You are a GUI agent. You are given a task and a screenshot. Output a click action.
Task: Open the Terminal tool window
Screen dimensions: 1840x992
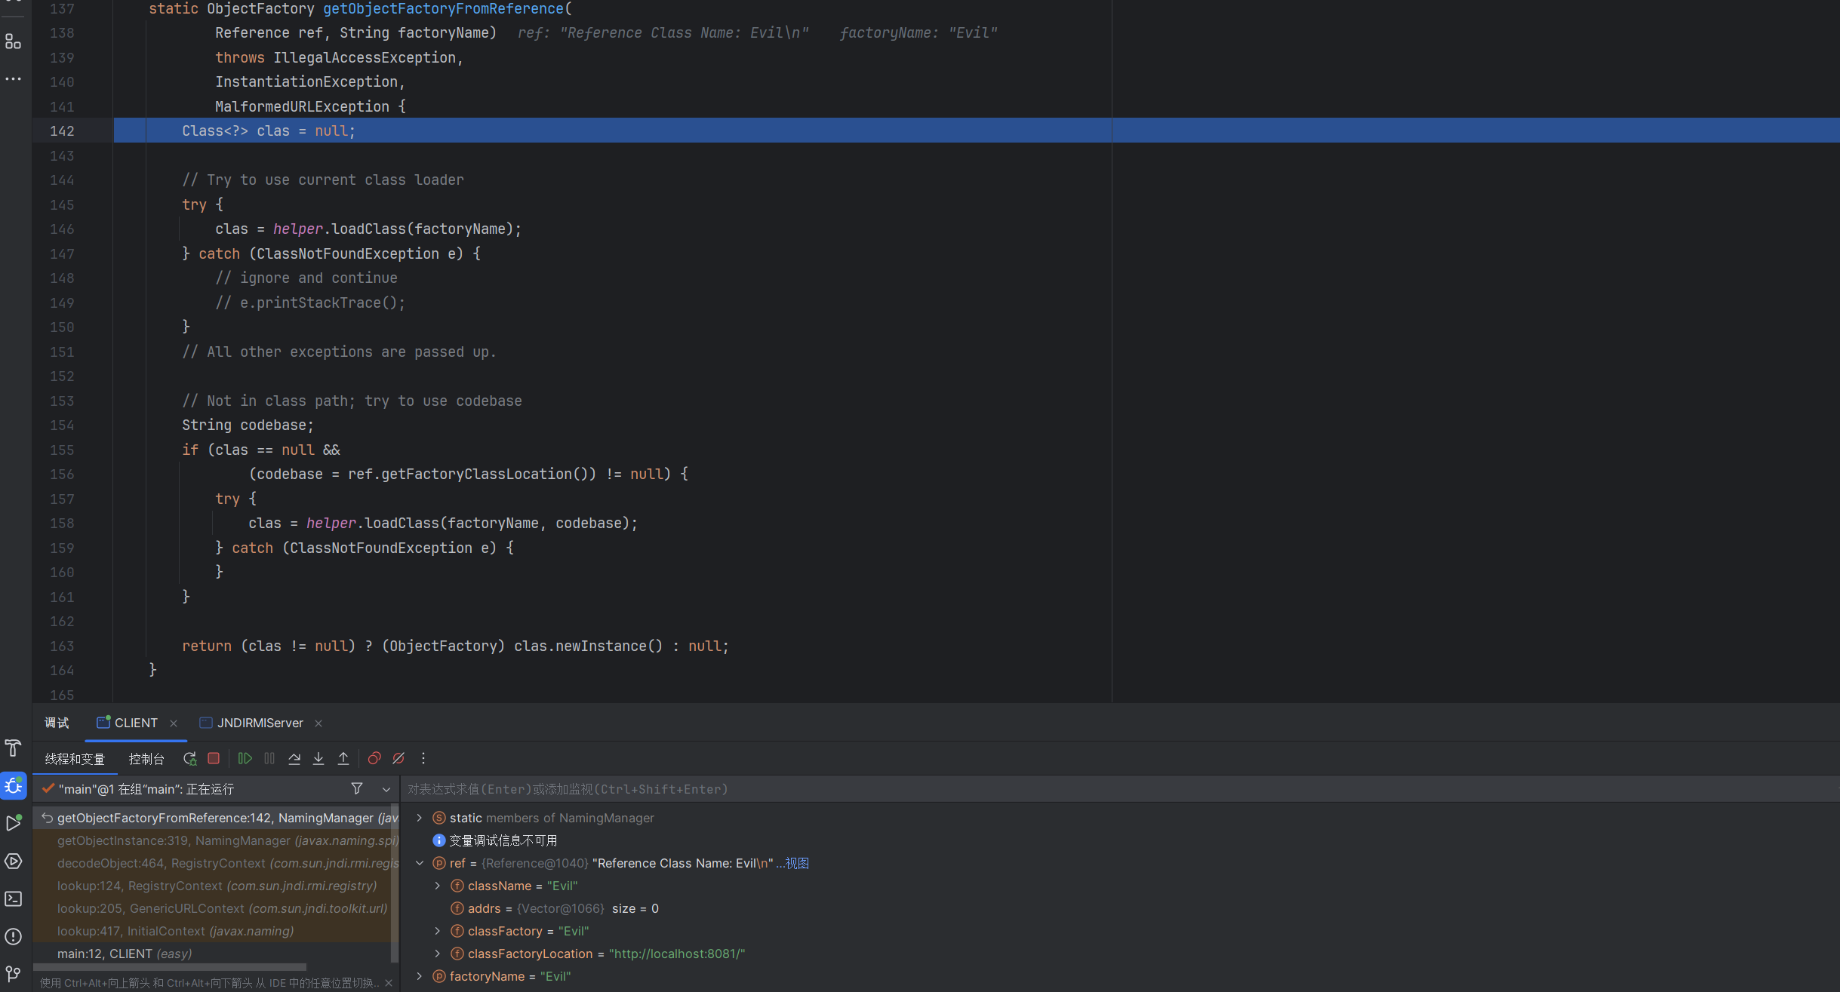[13, 898]
